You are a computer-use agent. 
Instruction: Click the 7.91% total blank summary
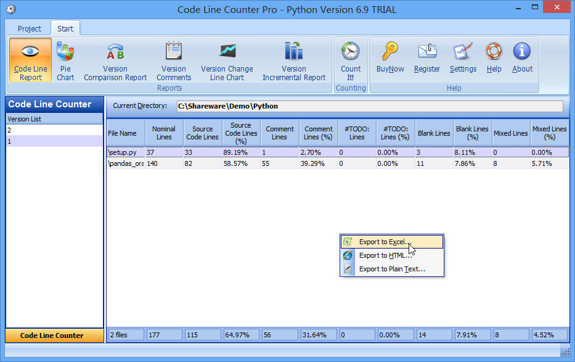473,335
